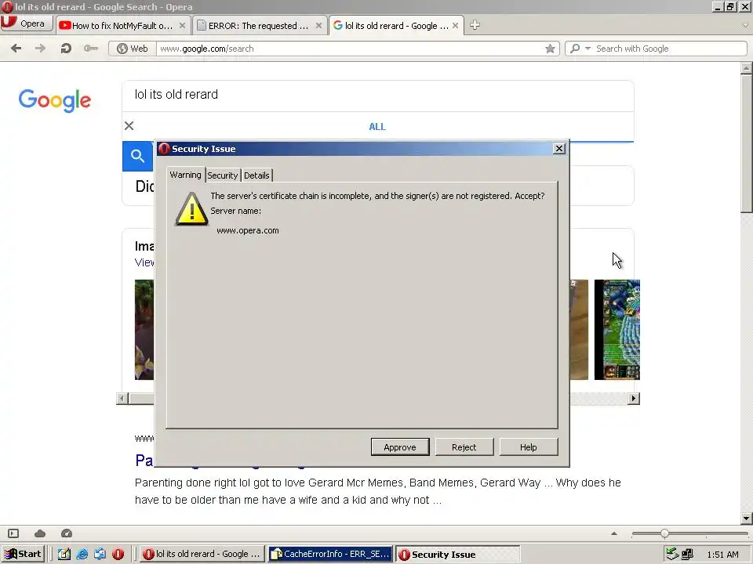
Task: Click the notepad Quick Launch icon
Action: [64, 555]
